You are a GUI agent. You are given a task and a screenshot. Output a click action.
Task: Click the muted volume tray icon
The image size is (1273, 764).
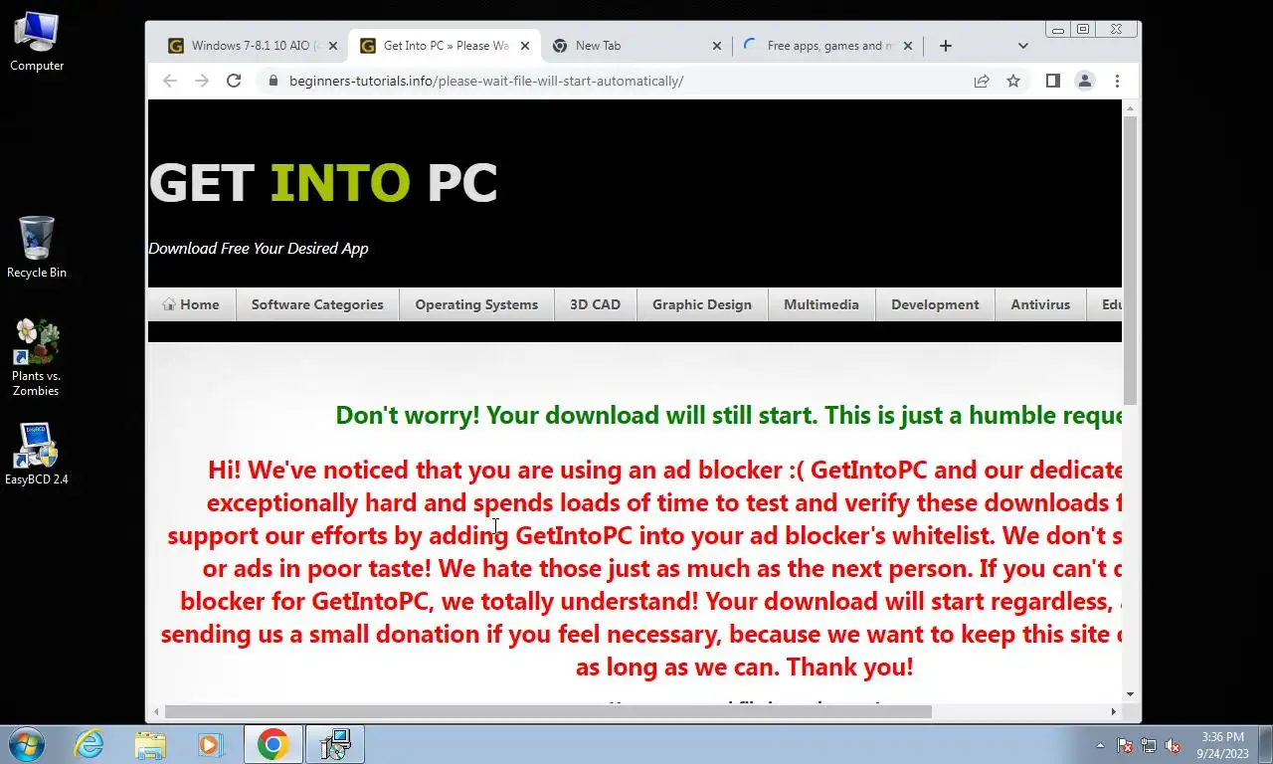(1173, 745)
